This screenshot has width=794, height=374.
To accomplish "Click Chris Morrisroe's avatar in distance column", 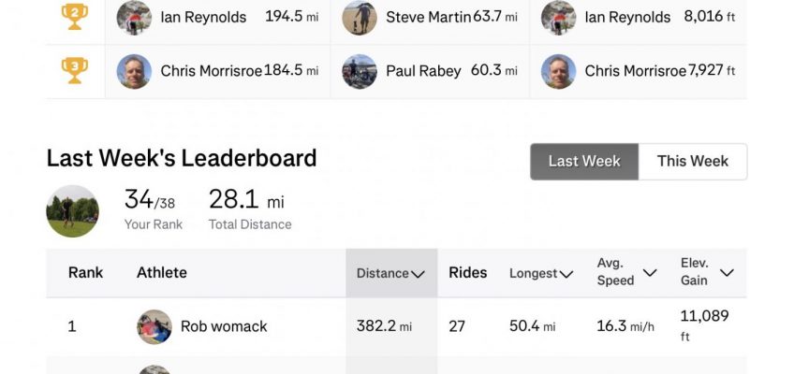I will tap(134, 71).
